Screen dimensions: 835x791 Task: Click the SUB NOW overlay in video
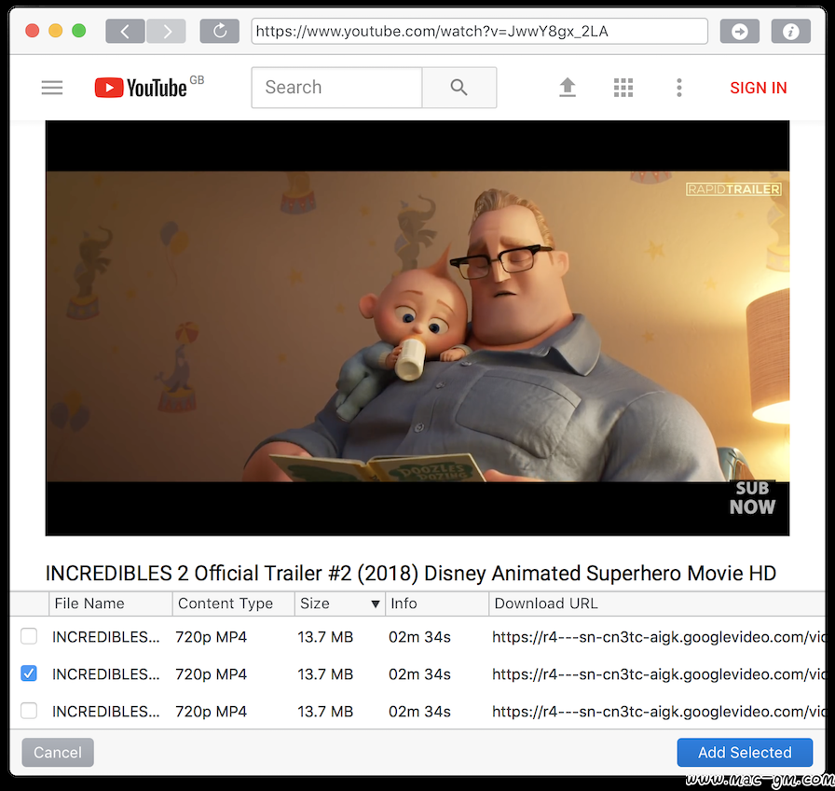[752, 498]
